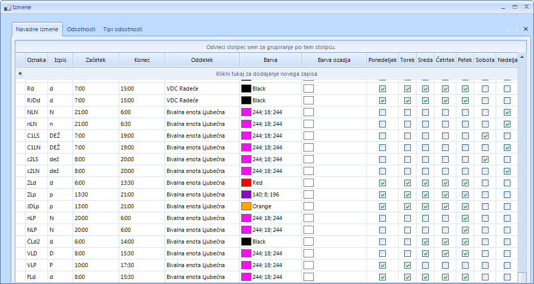Select the JDLp cell

click(x=37, y=206)
